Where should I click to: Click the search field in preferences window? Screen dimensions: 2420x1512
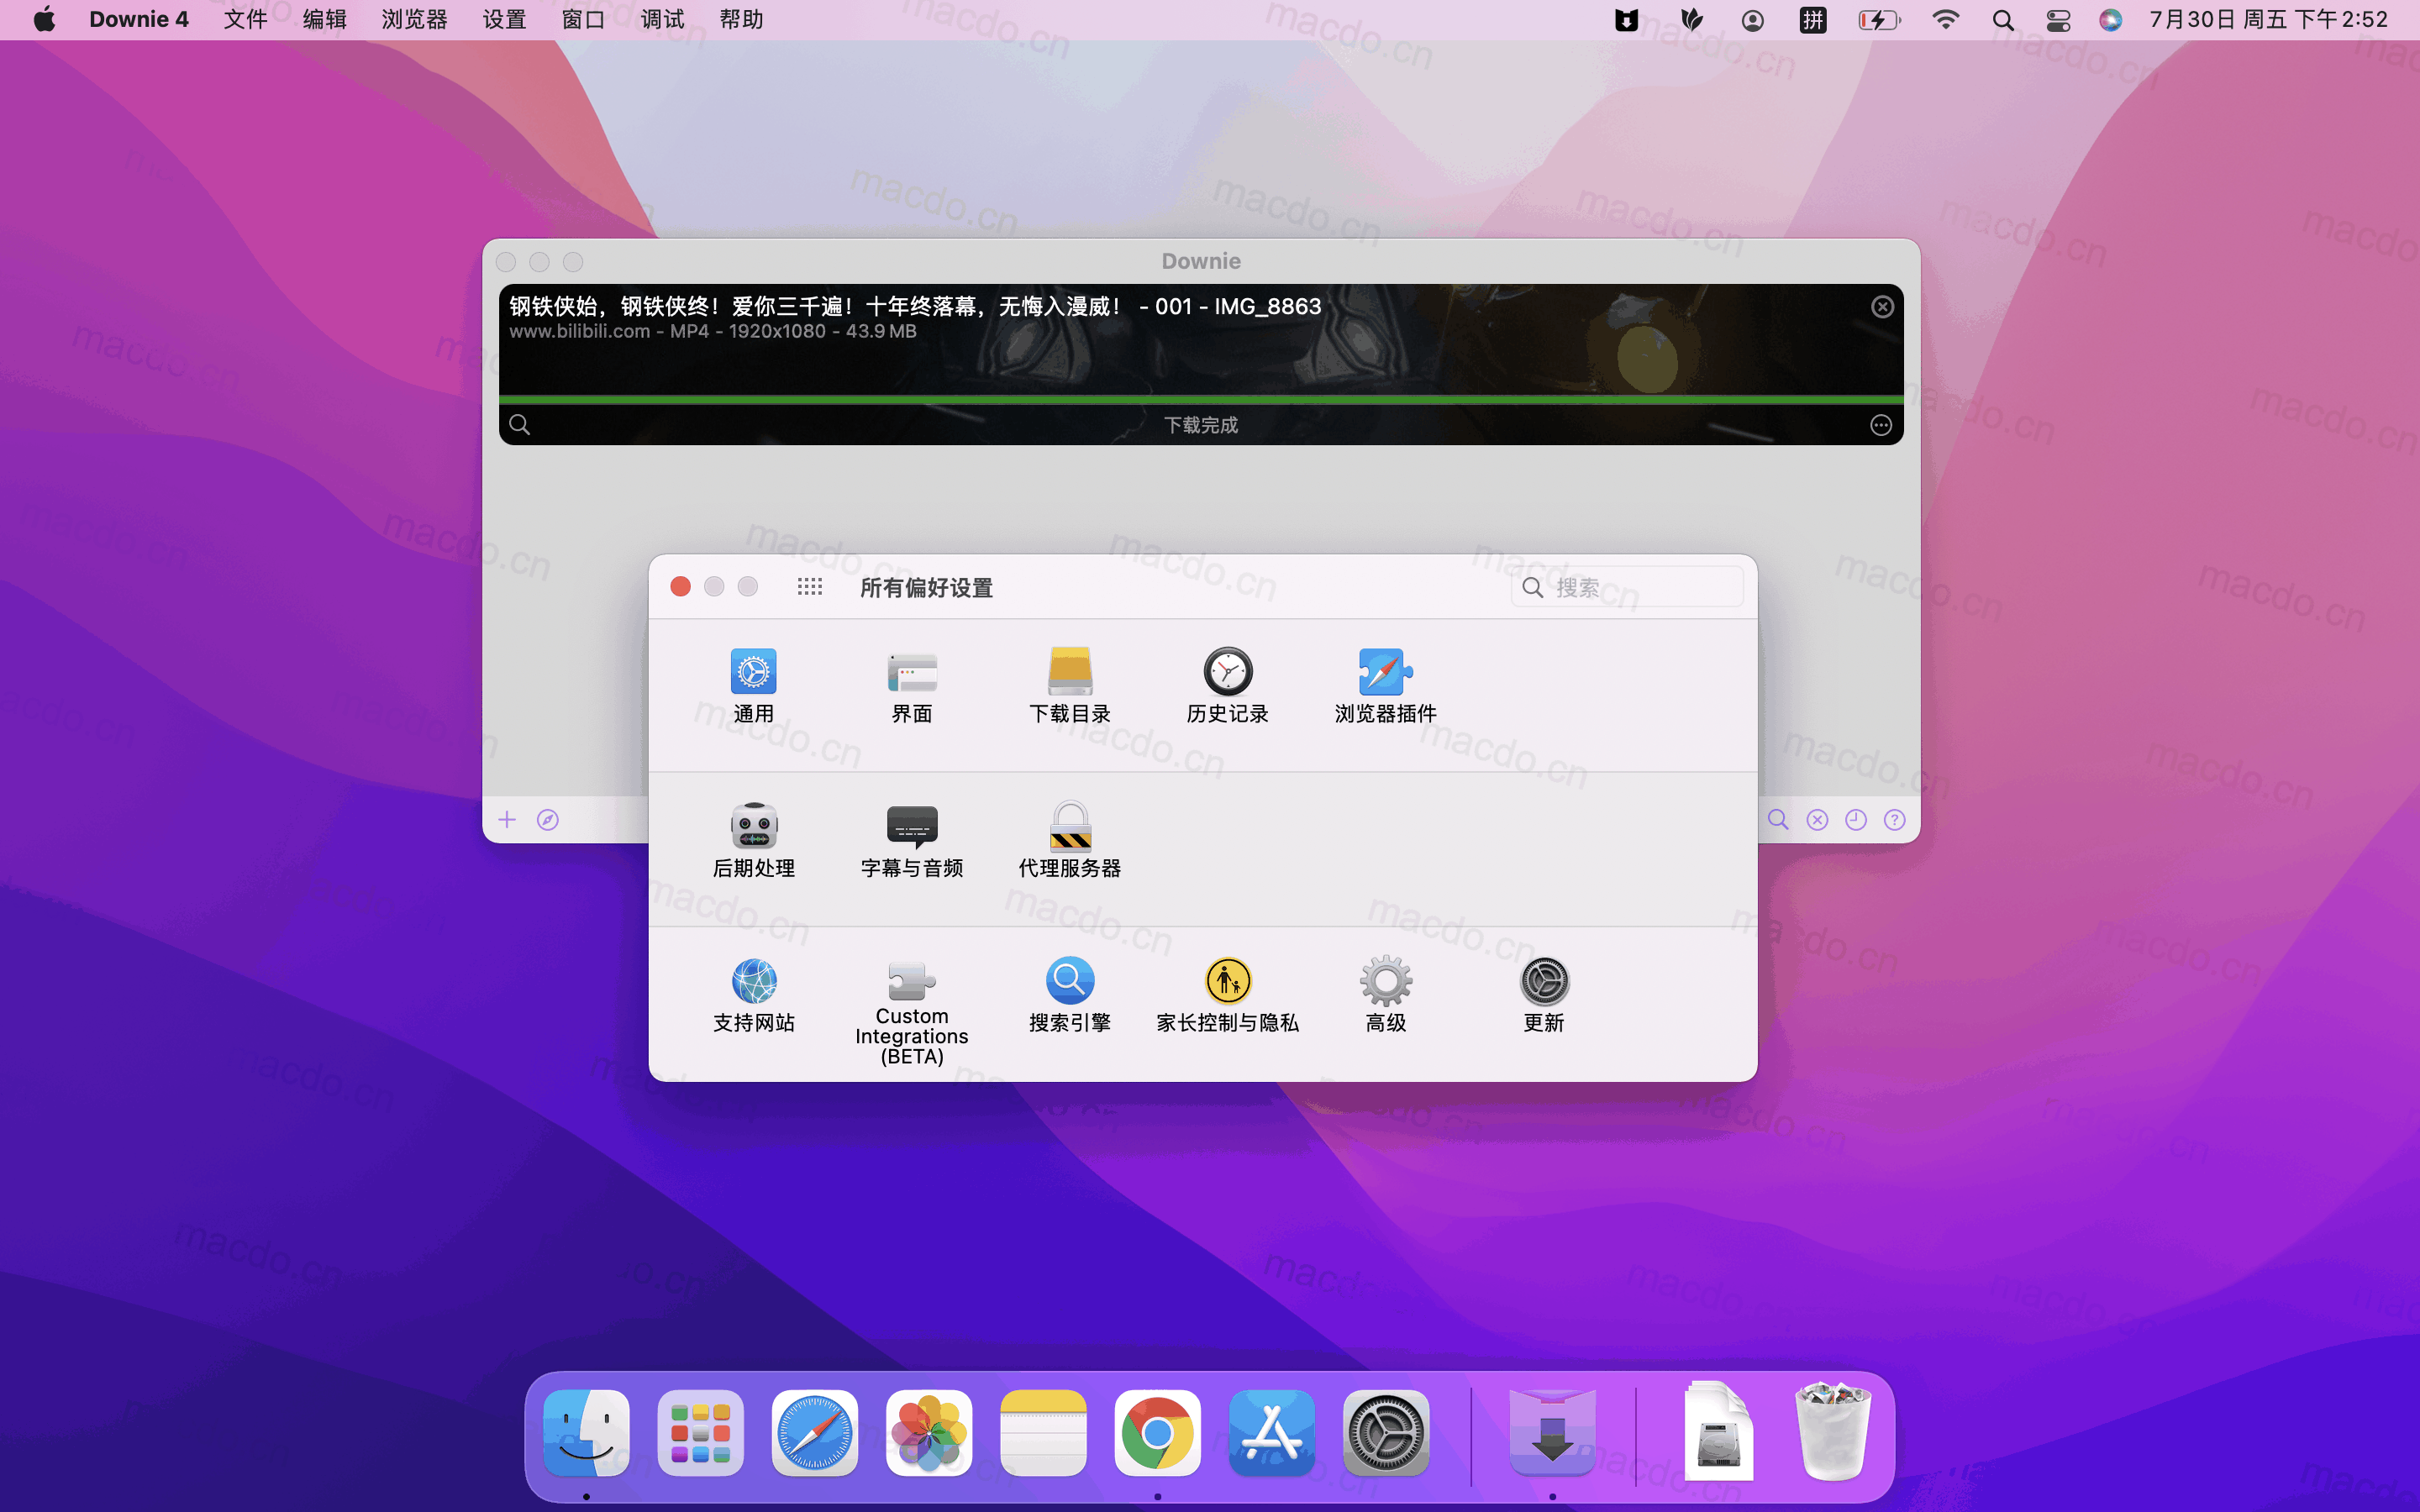[x=1626, y=587]
